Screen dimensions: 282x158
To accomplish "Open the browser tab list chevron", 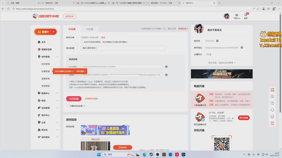I will (x=3, y=3).
